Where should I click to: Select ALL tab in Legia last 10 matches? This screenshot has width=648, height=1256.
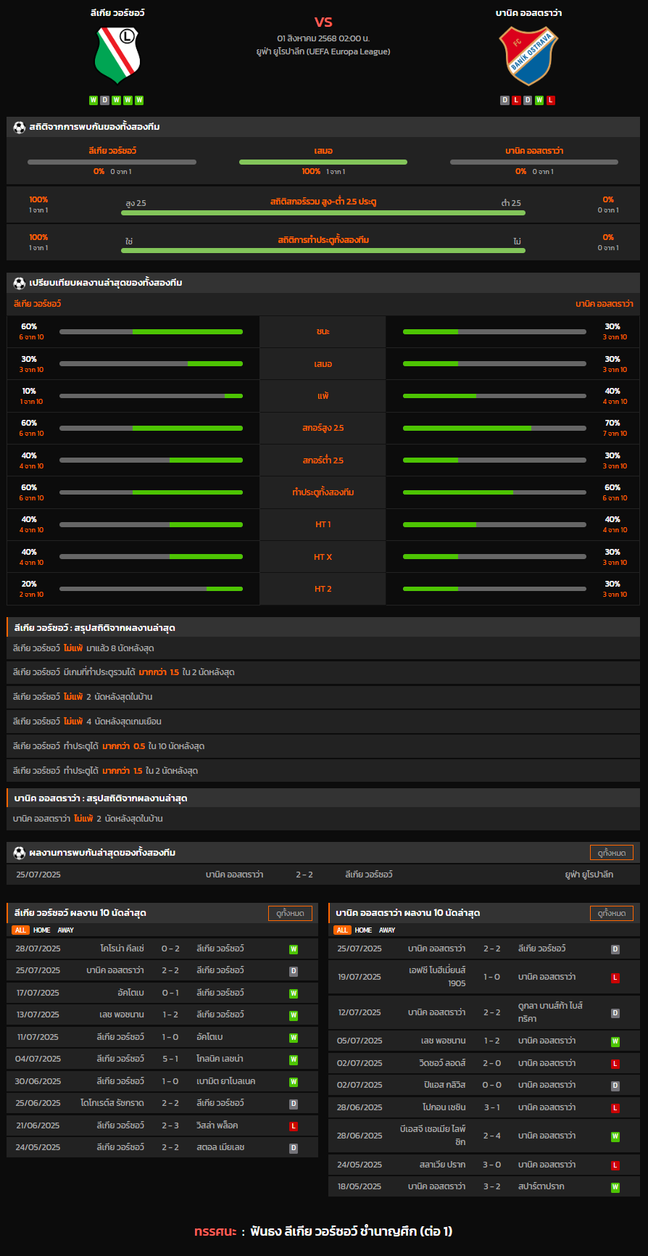click(20, 930)
